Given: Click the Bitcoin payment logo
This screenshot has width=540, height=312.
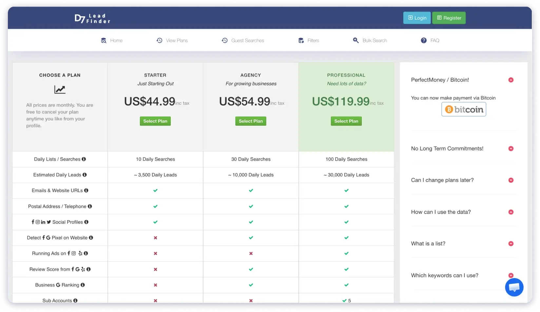Looking at the screenshot, I should click(463, 109).
